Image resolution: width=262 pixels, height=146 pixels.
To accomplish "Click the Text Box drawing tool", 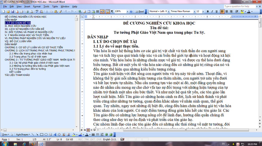I will (50, 134).
